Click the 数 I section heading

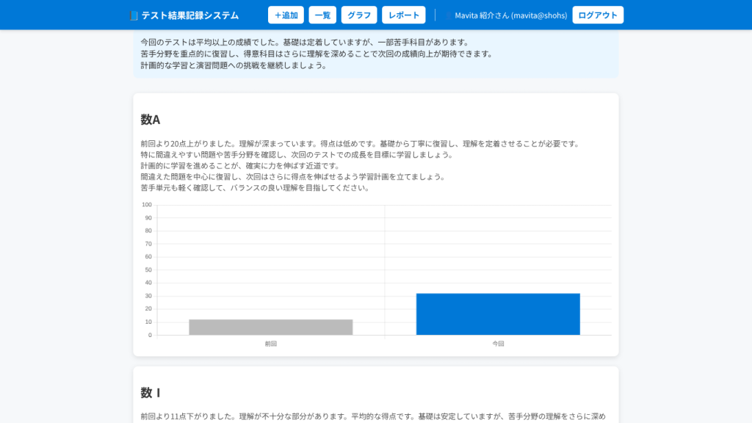pos(151,393)
